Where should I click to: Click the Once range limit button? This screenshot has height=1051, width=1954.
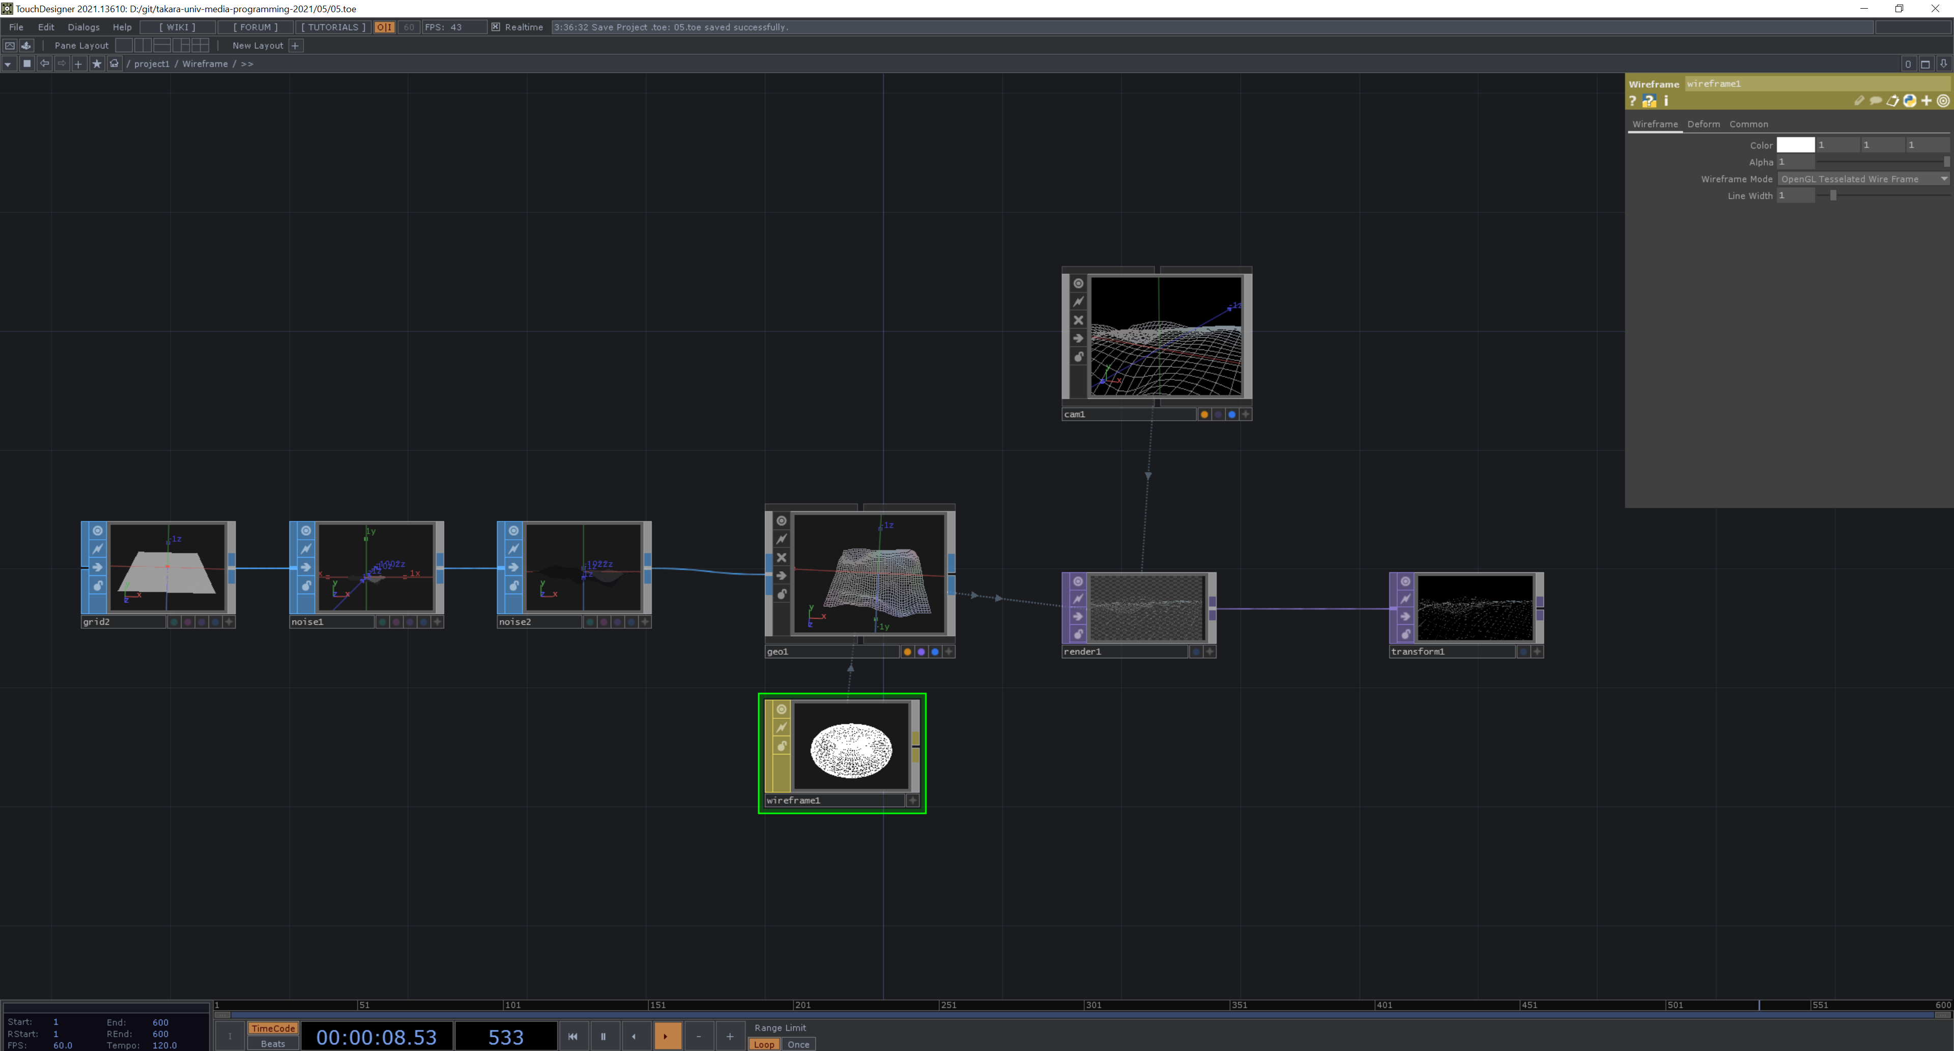(x=798, y=1044)
